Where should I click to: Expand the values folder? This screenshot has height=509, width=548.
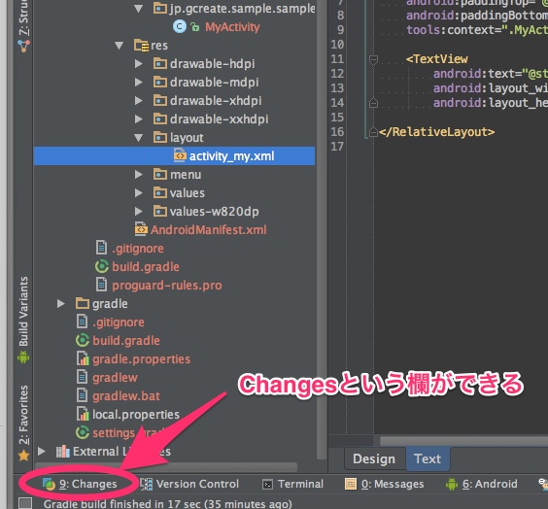click(139, 193)
